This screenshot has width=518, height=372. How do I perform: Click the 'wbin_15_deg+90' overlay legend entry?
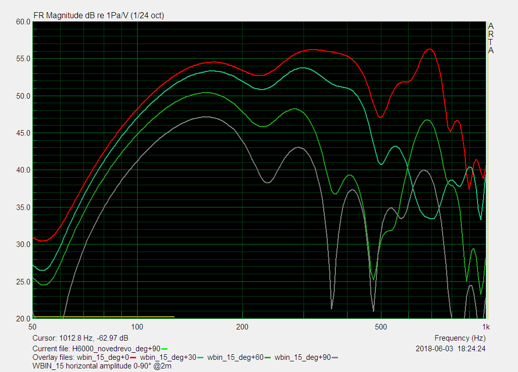tap(303, 357)
